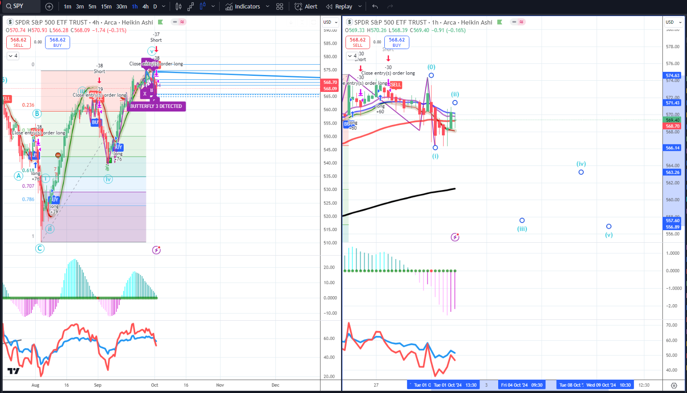Screen dimensions: 687x393
Task: Click the 563.26 price label on 1h axis
Action: pos(673,173)
